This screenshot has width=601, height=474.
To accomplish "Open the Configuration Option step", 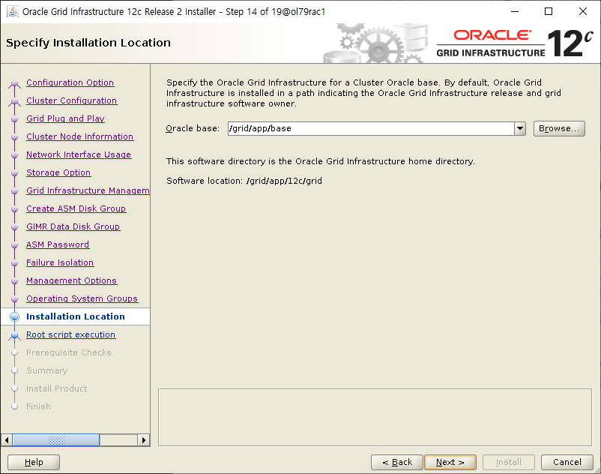I will [70, 82].
